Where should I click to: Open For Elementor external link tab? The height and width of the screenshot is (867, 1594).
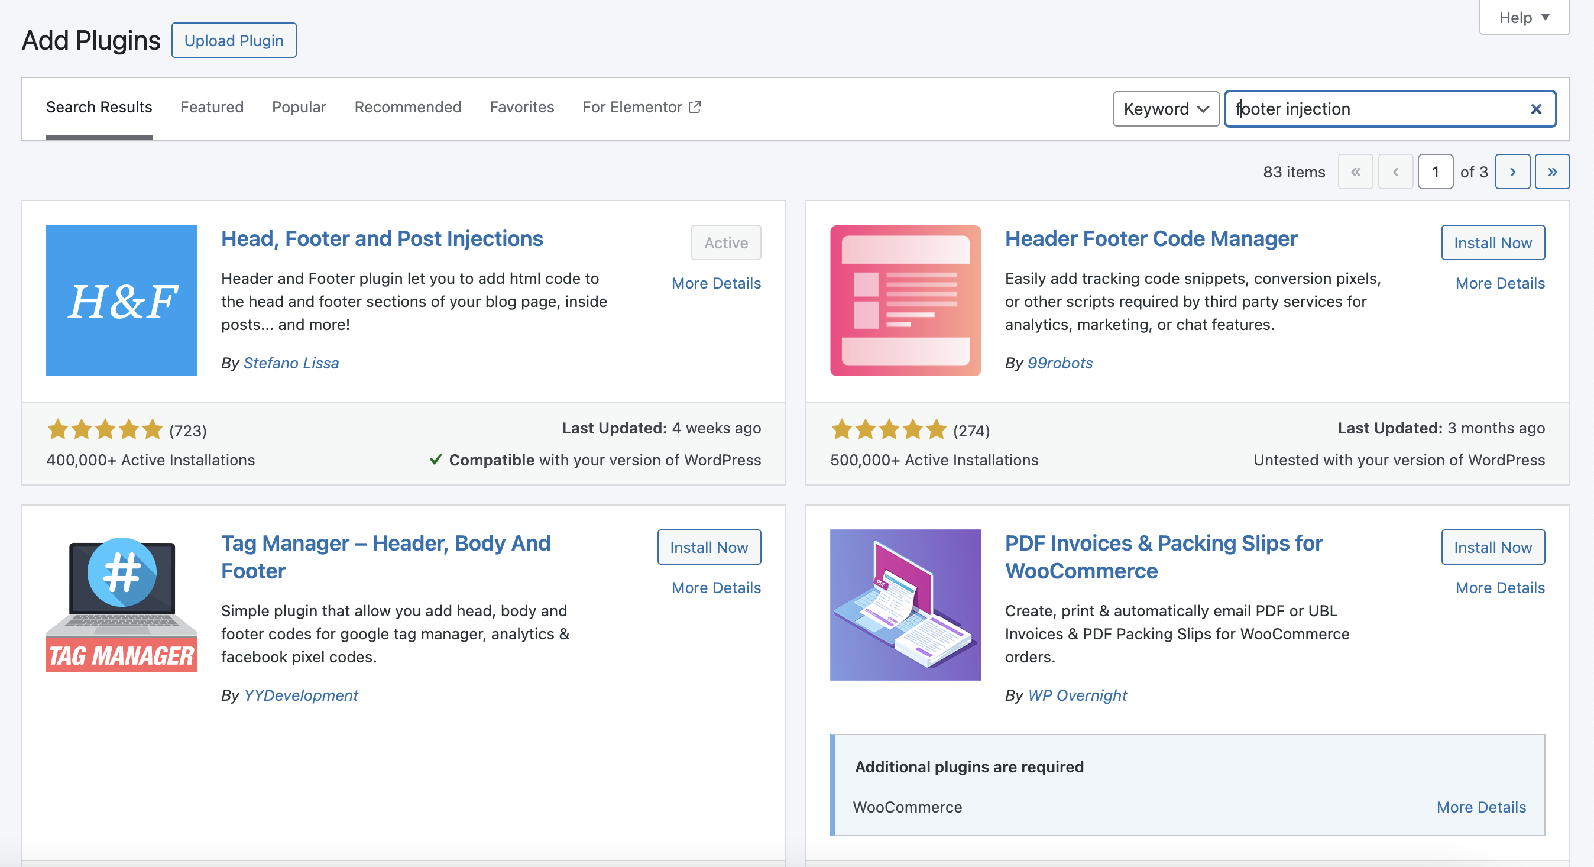tap(641, 107)
